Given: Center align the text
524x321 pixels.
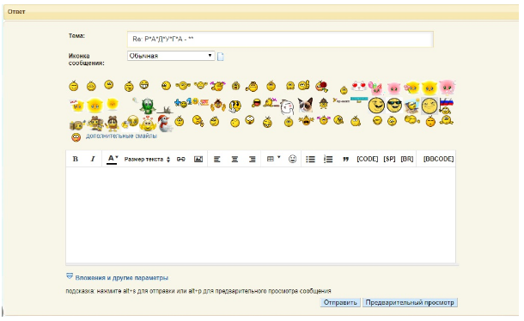Looking at the screenshot, I should (235, 160).
